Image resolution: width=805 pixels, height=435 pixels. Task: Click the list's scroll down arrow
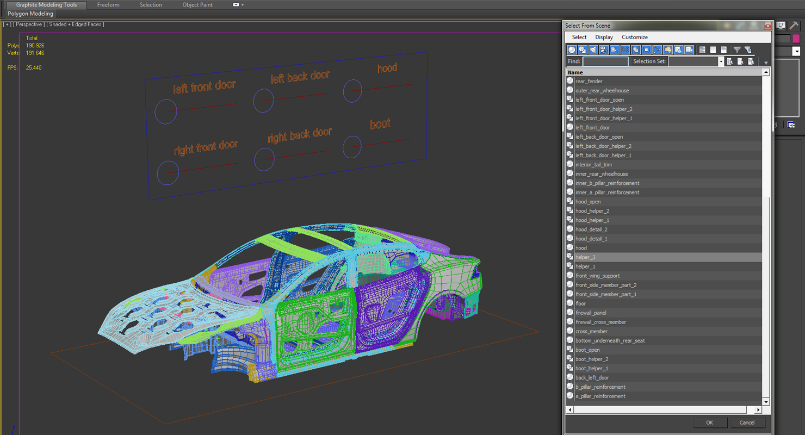(x=766, y=402)
